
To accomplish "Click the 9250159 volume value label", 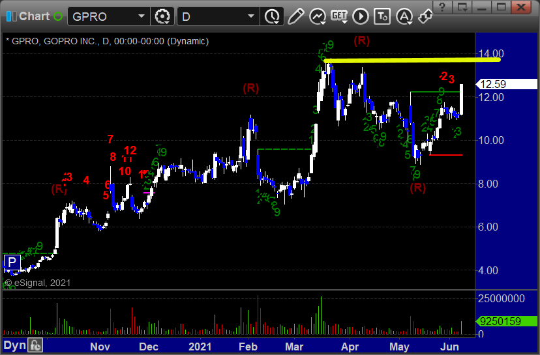I will (x=506, y=321).
